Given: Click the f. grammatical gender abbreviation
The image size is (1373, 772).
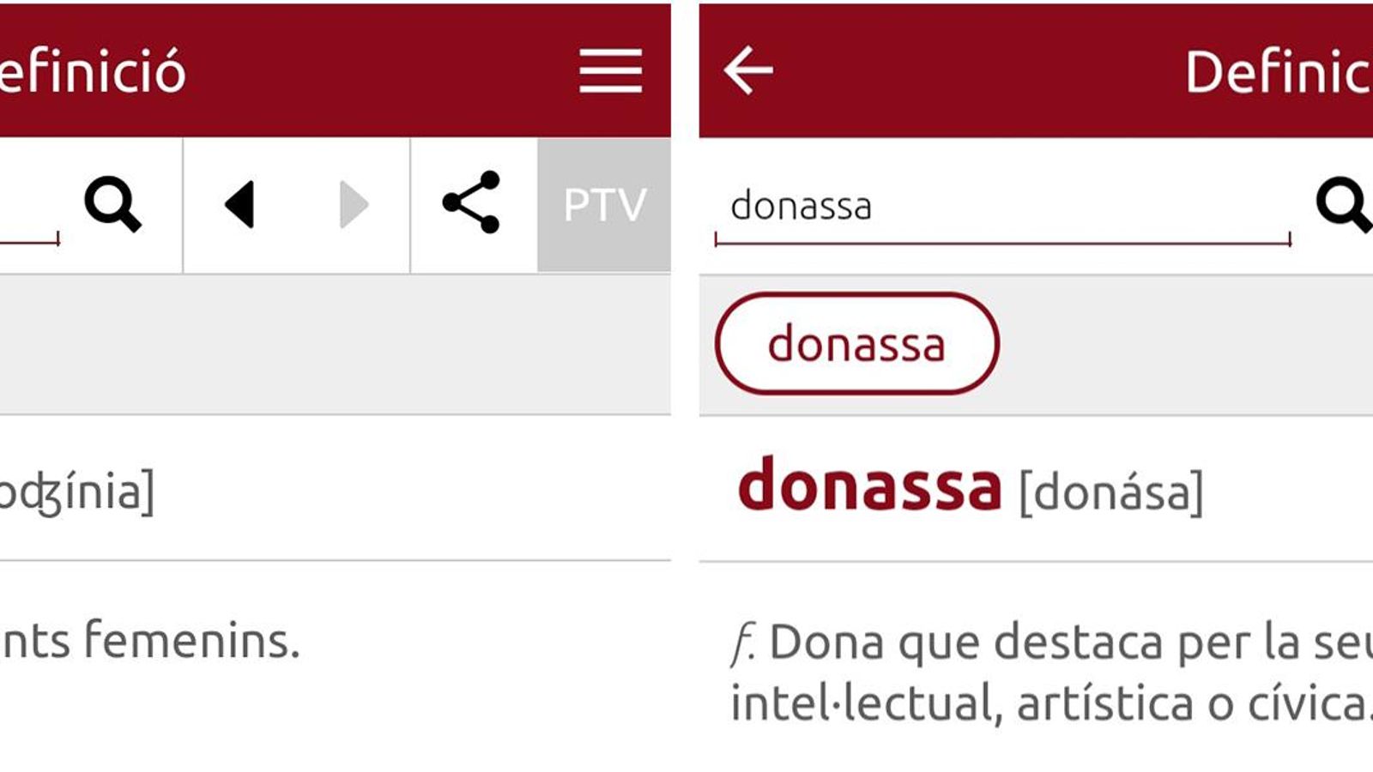Looking at the screenshot, I should (743, 642).
